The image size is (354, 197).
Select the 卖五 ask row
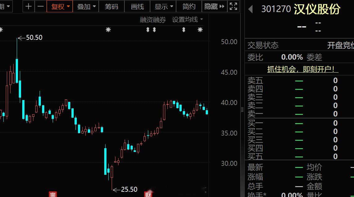pyautogui.click(x=299, y=81)
